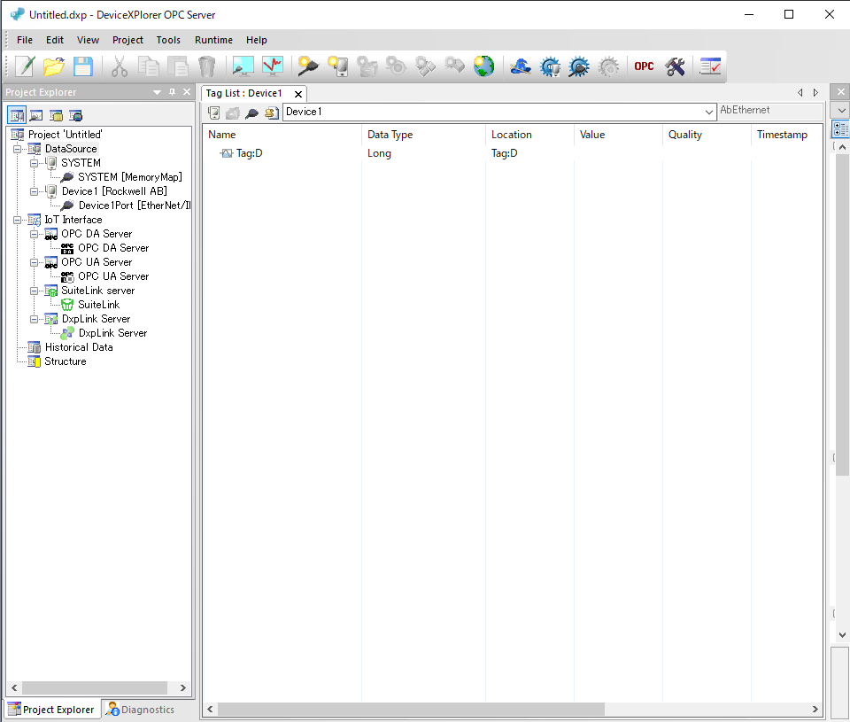Switch to the Diagnostics tab
The image size is (850, 722).
(x=140, y=710)
